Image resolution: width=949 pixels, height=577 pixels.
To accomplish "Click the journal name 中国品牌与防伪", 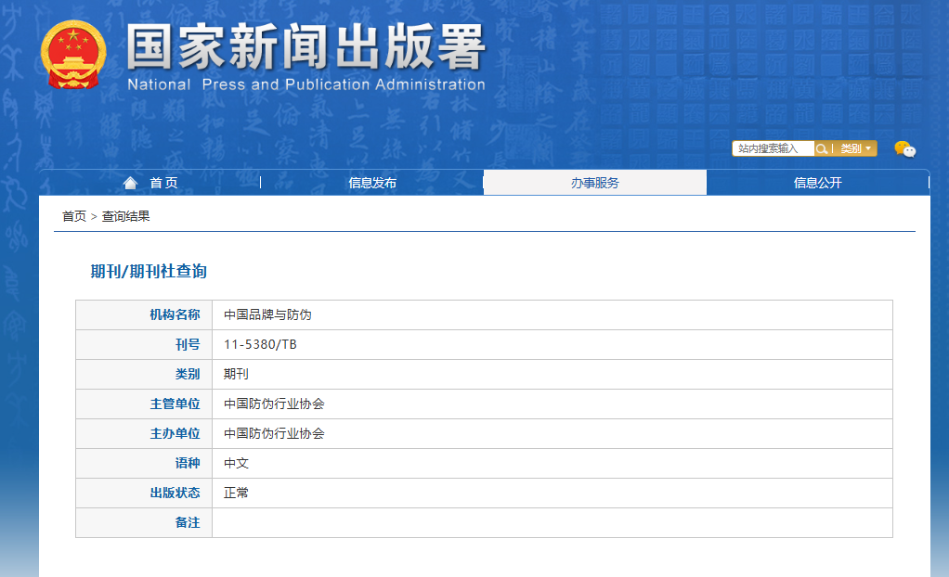I will (267, 315).
